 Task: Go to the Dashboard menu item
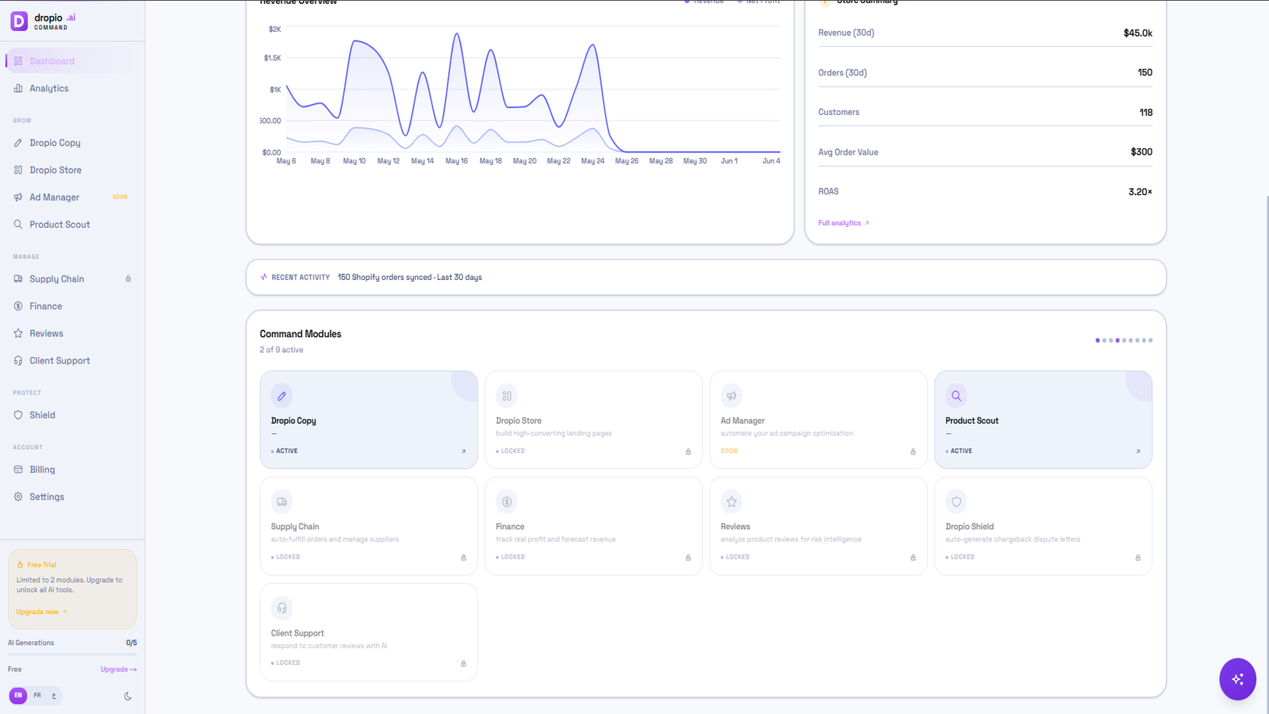click(71, 61)
